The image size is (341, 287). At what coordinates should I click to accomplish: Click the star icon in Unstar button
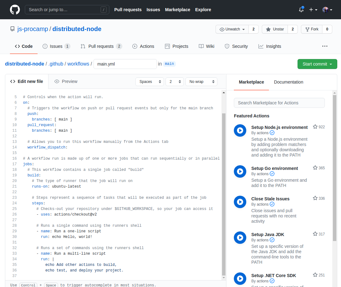pos(268,29)
